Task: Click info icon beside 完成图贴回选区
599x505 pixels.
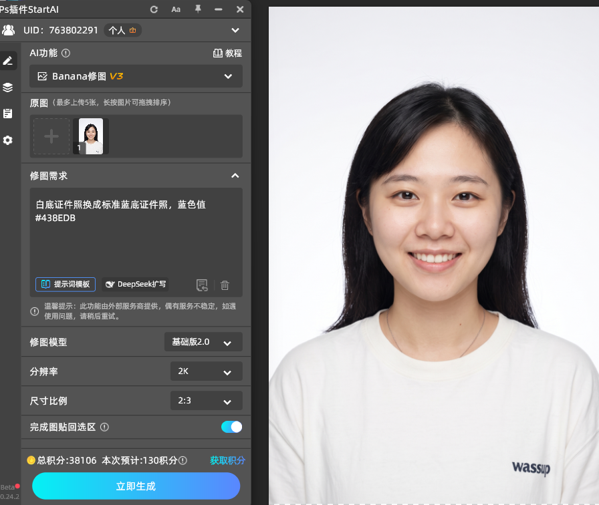Action: [105, 427]
